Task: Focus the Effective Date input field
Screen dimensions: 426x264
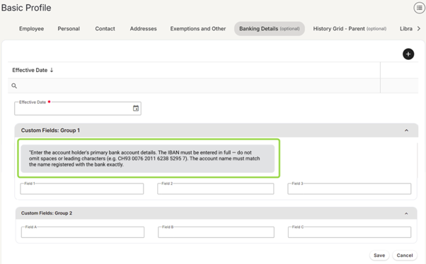Action: coord(78,109)
